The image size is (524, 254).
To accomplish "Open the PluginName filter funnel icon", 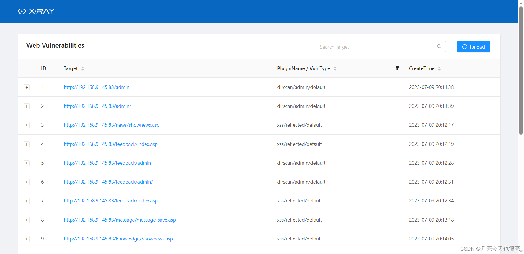I will (x=397, y=68).
